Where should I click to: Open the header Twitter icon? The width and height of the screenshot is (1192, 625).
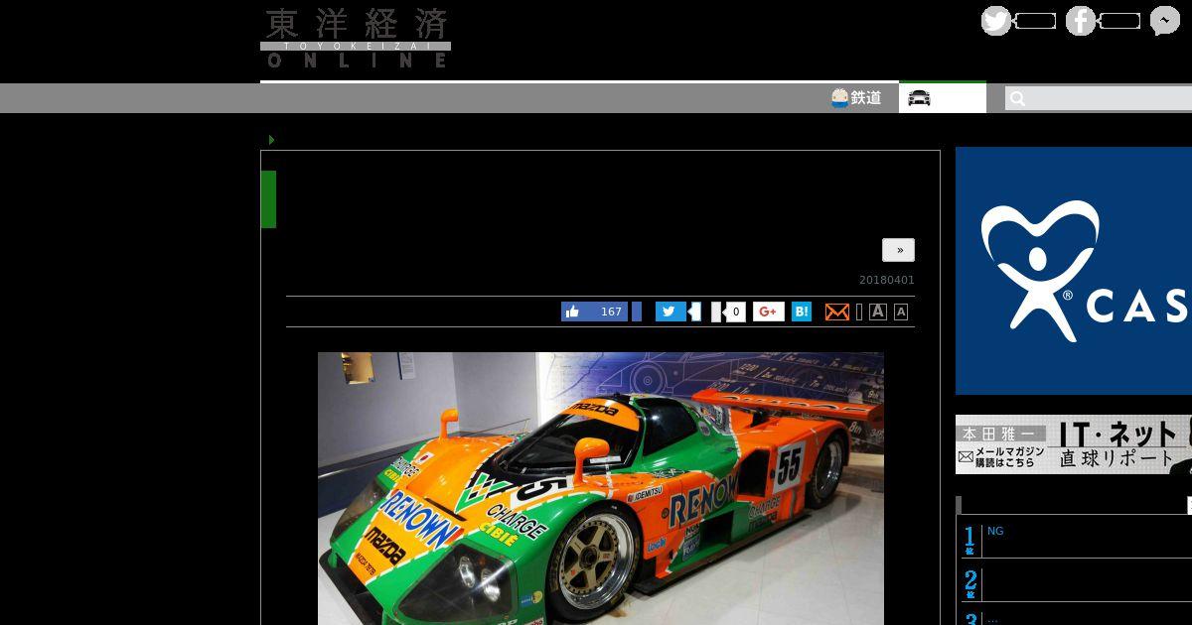[996, 21]
